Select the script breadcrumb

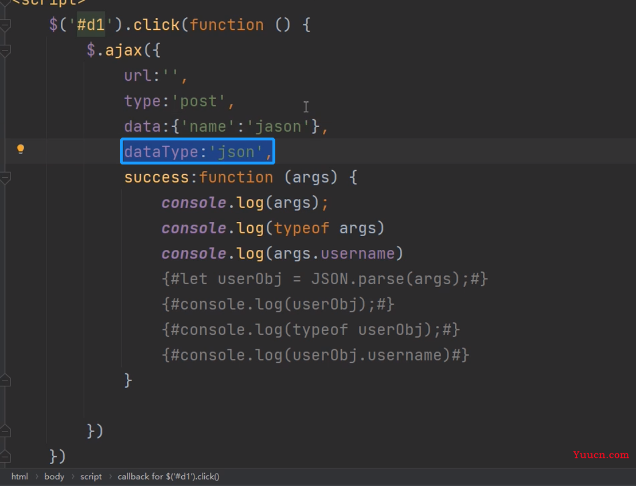coord(91,477)
